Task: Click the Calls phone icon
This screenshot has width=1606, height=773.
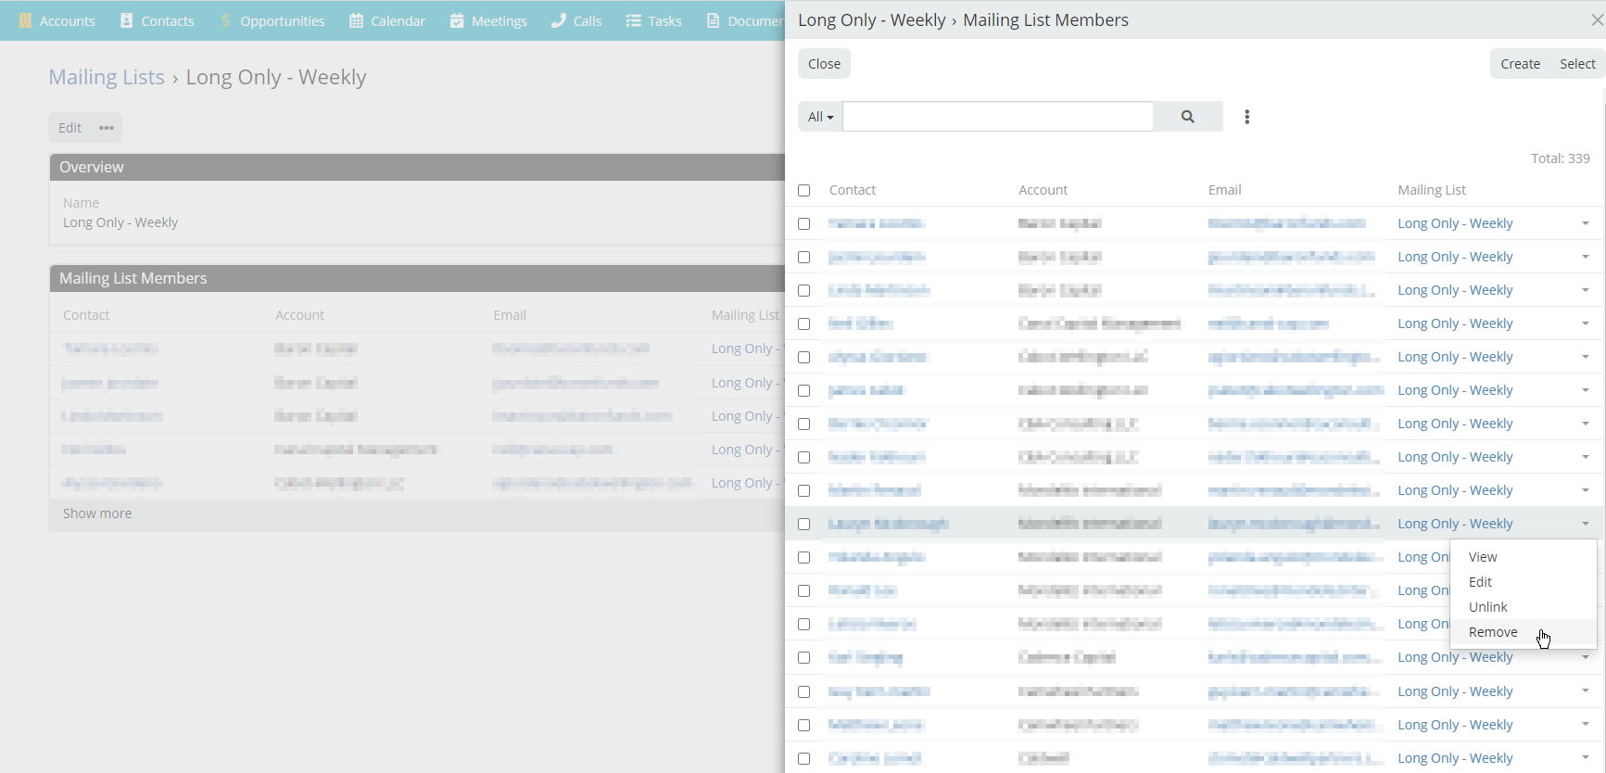Action: click(x=558, y=20)
